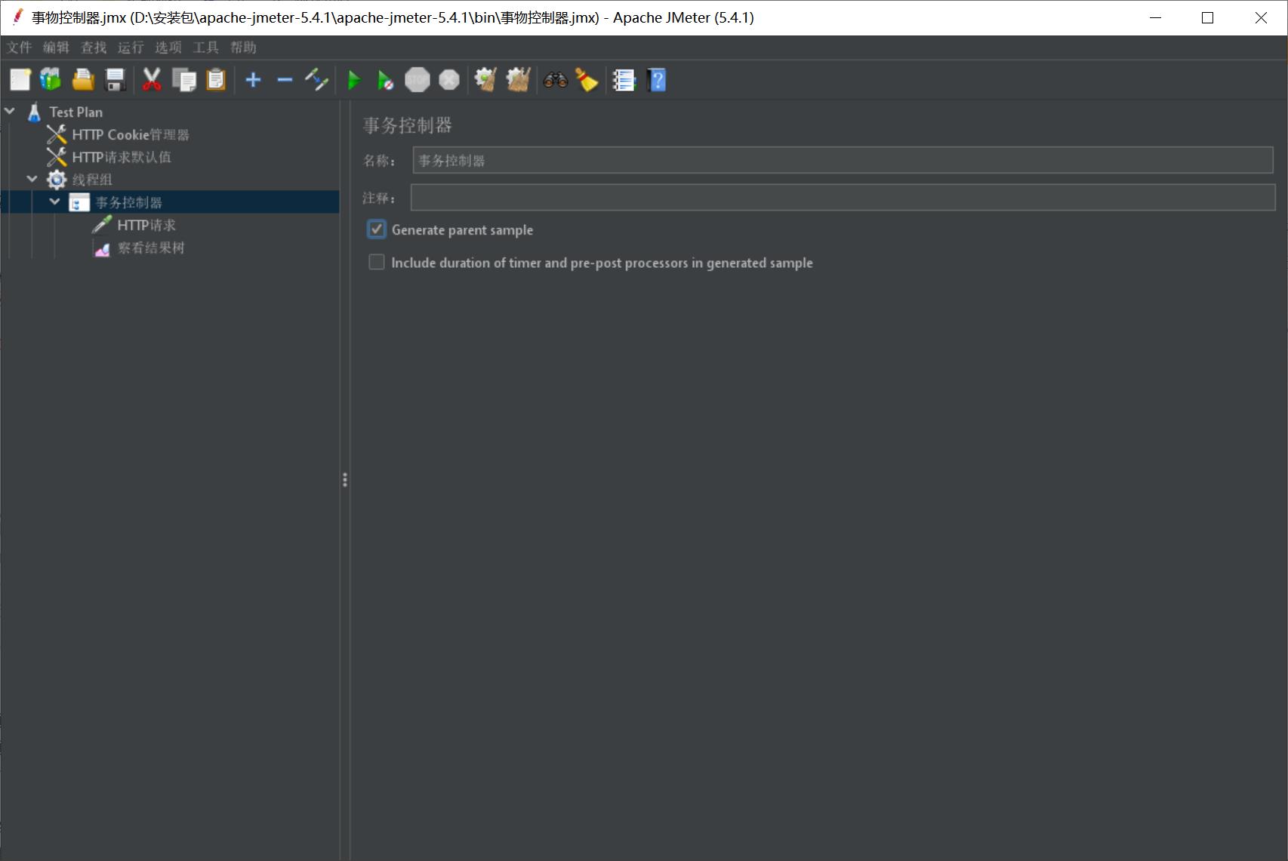Expand all nodes with plus icon
Screen dimensions: 1288x861
tap(253, 80)
